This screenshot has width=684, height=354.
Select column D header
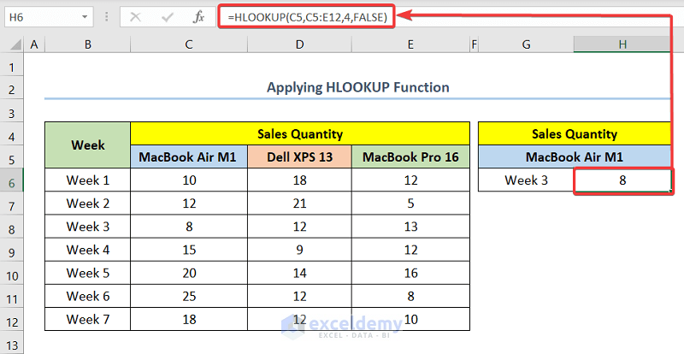tap(299, 44)
